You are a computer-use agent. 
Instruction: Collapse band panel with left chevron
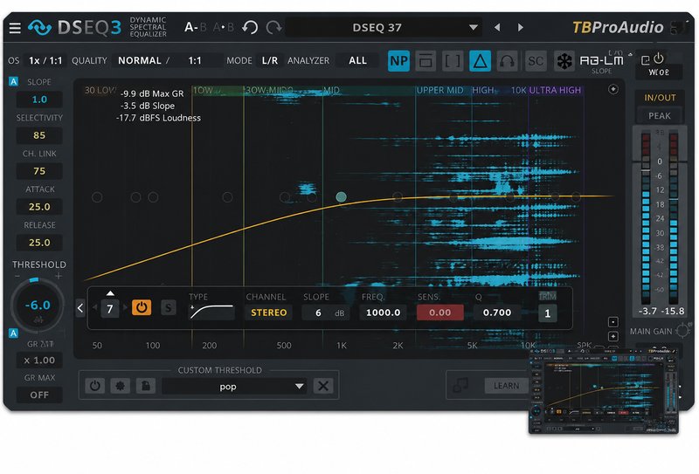pos(80,308)
